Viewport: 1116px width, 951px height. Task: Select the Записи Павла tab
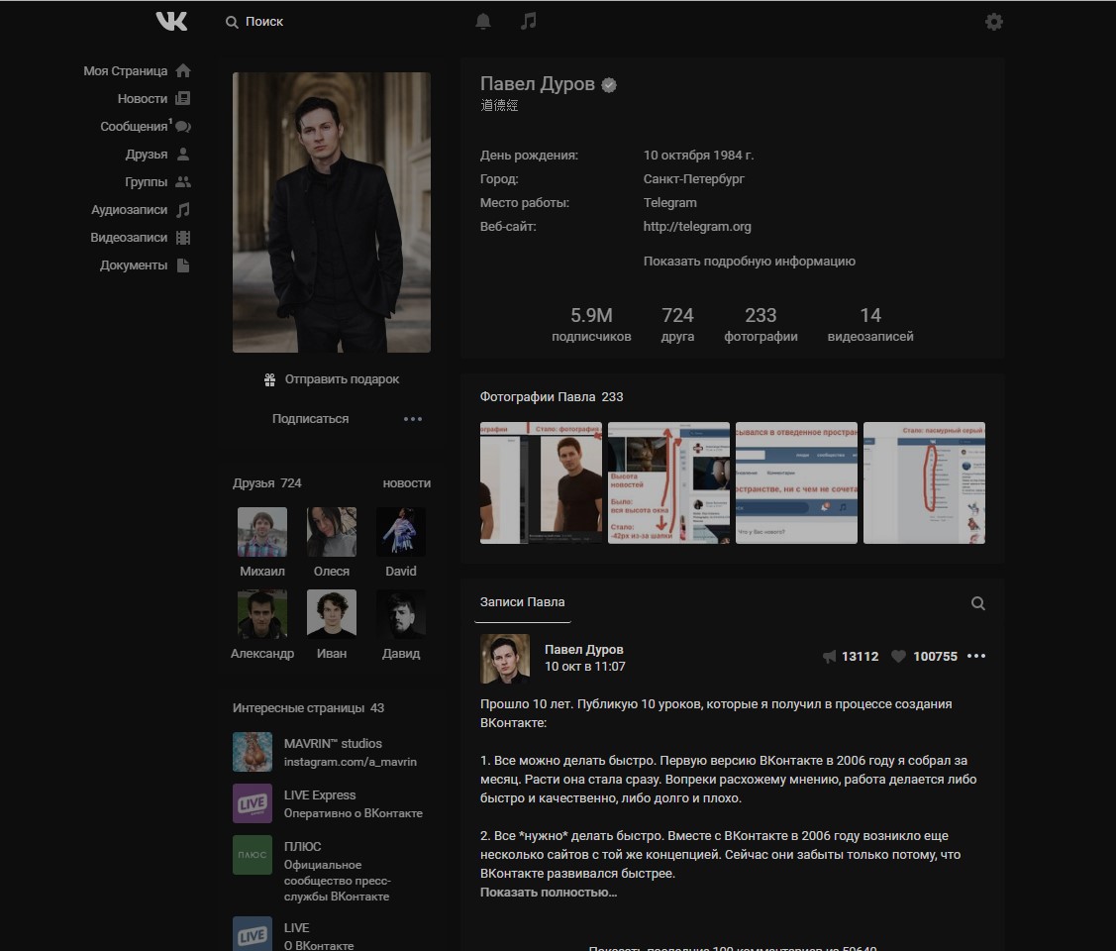523,602
